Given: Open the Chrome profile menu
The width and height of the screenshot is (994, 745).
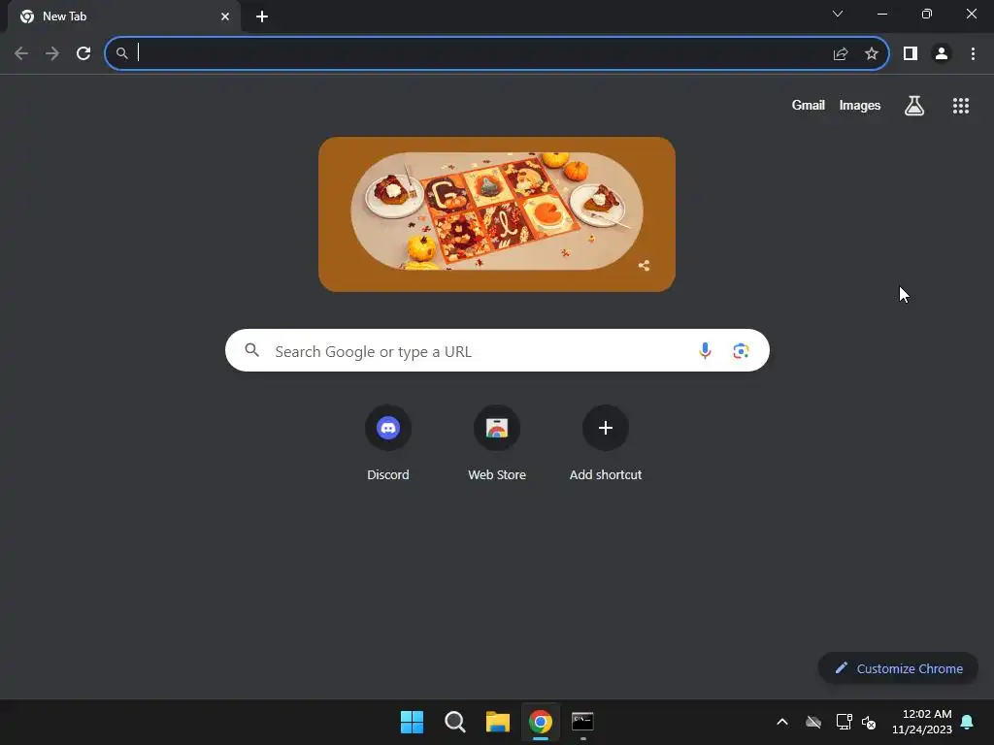Looking at the screenshot, I should (942, 54).
